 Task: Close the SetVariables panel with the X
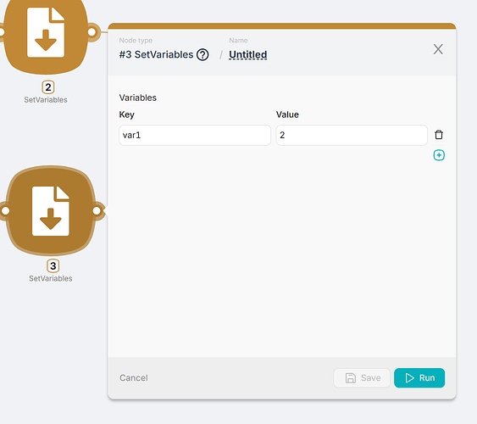(438, 49)
